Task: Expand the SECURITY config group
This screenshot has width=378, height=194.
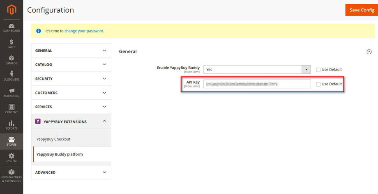Action: tap(71, 79)
